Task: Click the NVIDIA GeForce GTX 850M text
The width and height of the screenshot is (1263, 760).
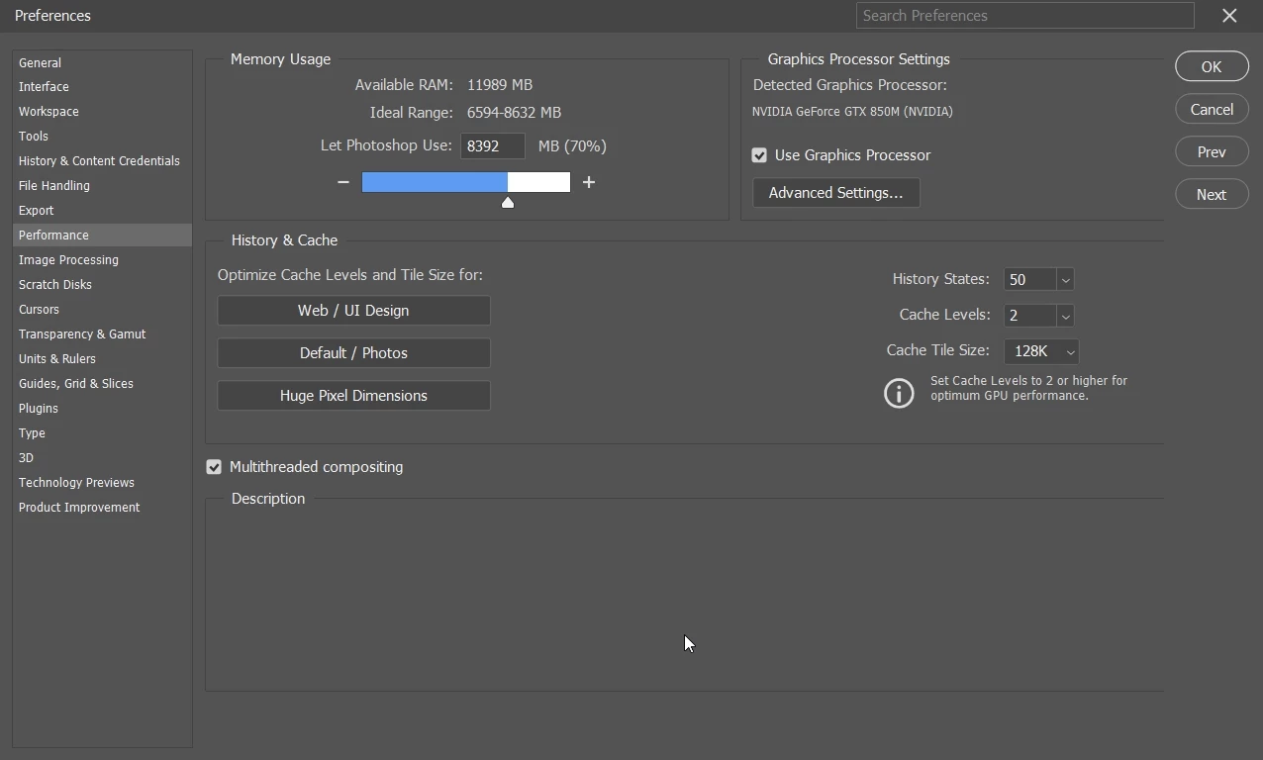Action: [x=852, y=112]
